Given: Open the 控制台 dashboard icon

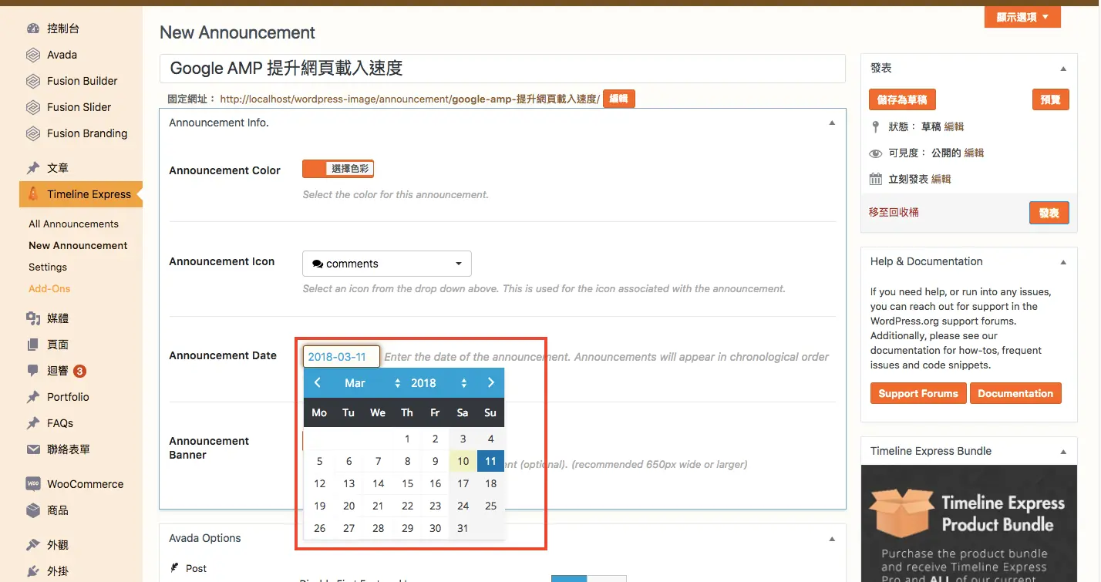Looking at the screenshot, I should [33, 29].
